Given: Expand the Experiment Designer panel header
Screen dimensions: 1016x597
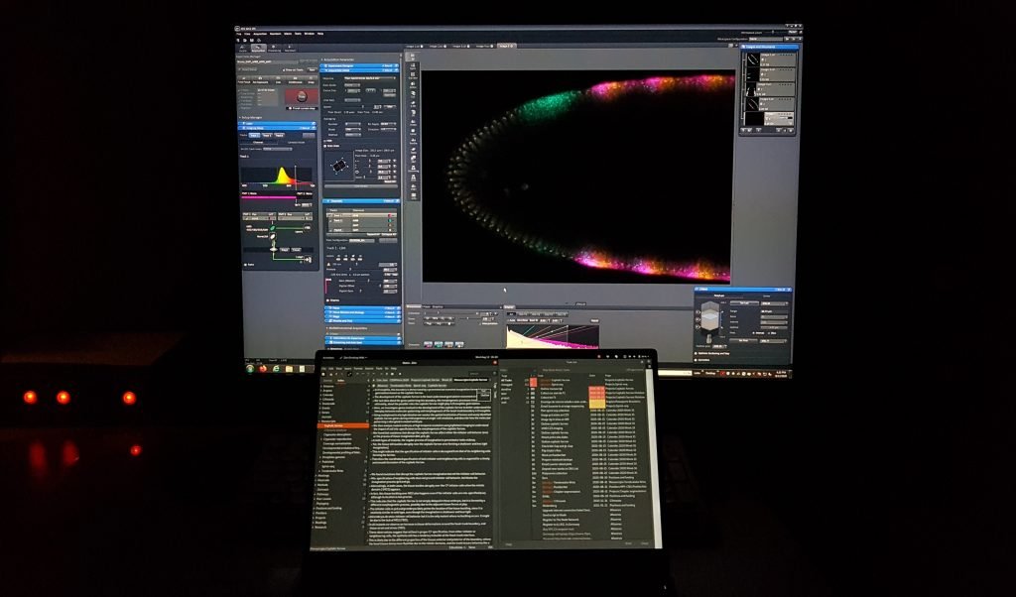Looking at the screenshot, I should click(x=359, y=66).
